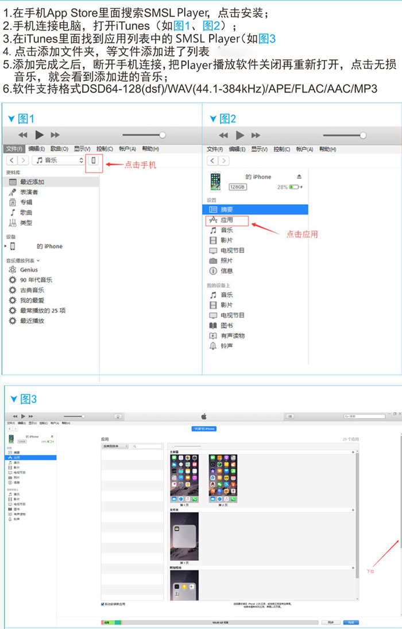Open the 帐户(A) menu in Figure 1
This screenshot has width=402, height=629.
(127, 149)
